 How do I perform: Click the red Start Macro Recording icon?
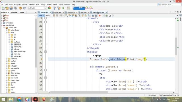click(x=100, y=16)
